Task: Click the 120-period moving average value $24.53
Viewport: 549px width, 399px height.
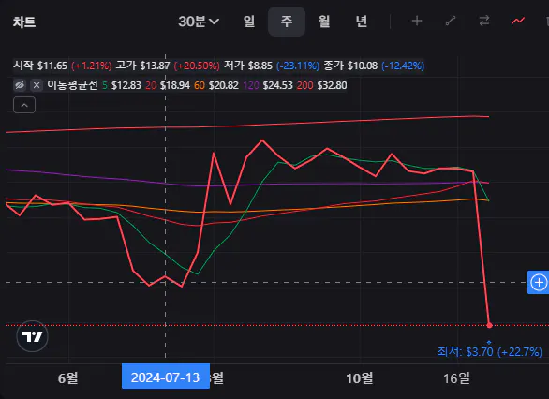Action: click(x=277, y=85)
